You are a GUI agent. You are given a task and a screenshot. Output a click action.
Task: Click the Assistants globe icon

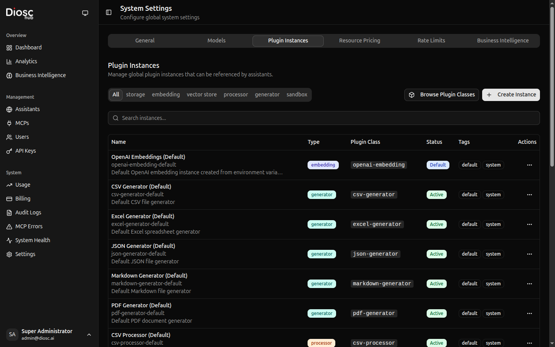pos(9,109)
